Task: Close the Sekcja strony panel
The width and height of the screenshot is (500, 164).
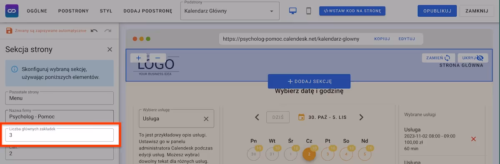Action: pos(110,49)
